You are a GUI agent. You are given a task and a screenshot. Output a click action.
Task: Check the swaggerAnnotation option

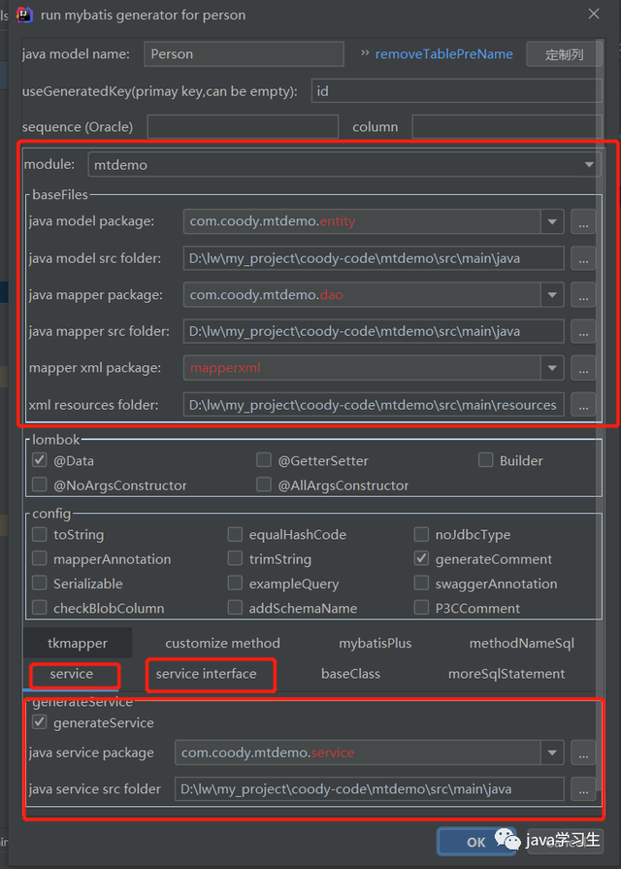(421, 583)
